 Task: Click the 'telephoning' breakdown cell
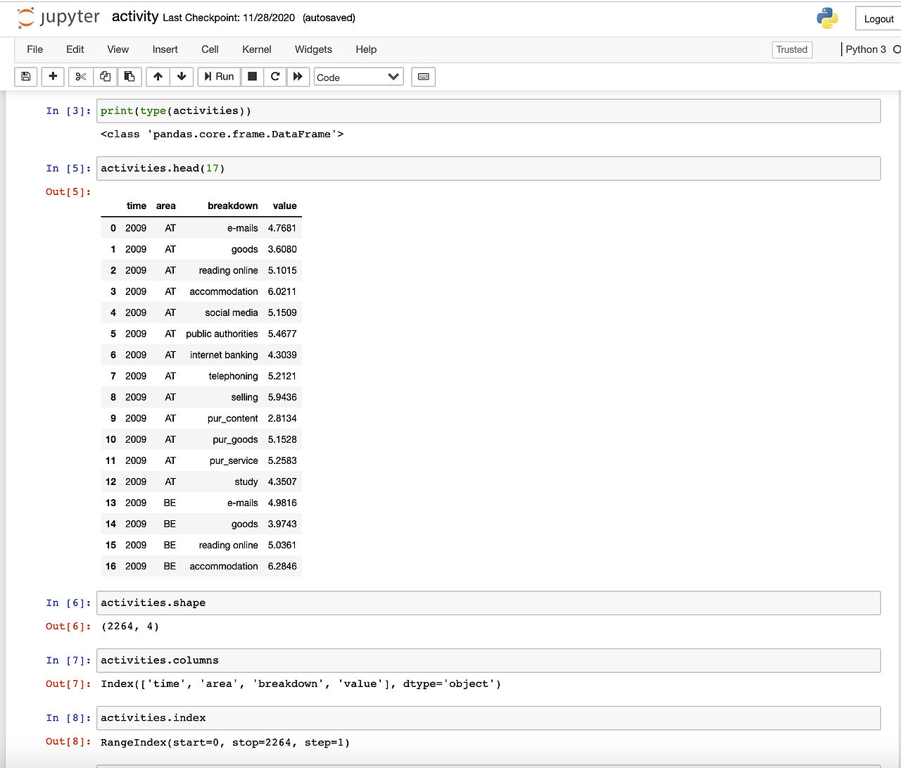tap(234, 376)
